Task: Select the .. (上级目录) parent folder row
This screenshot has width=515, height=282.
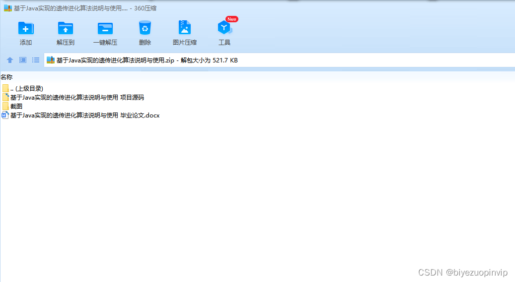Action: (x=23, y=88)
